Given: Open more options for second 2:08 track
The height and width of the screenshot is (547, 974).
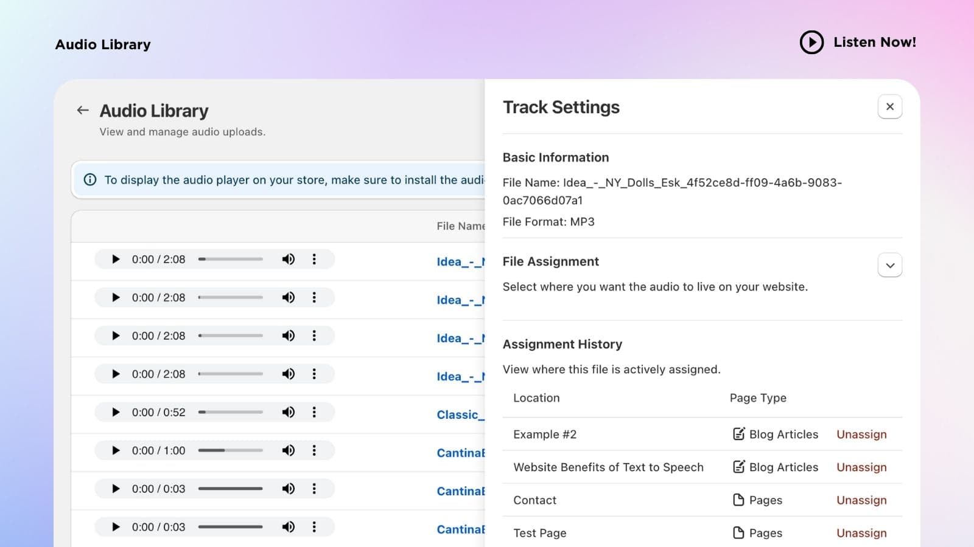Looking at the screenshot, I should pos(314,298).
